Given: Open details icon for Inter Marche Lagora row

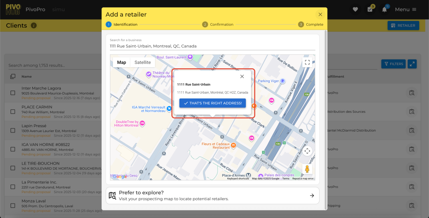Looking at the screenshot, I should click(x=412, y=93).
